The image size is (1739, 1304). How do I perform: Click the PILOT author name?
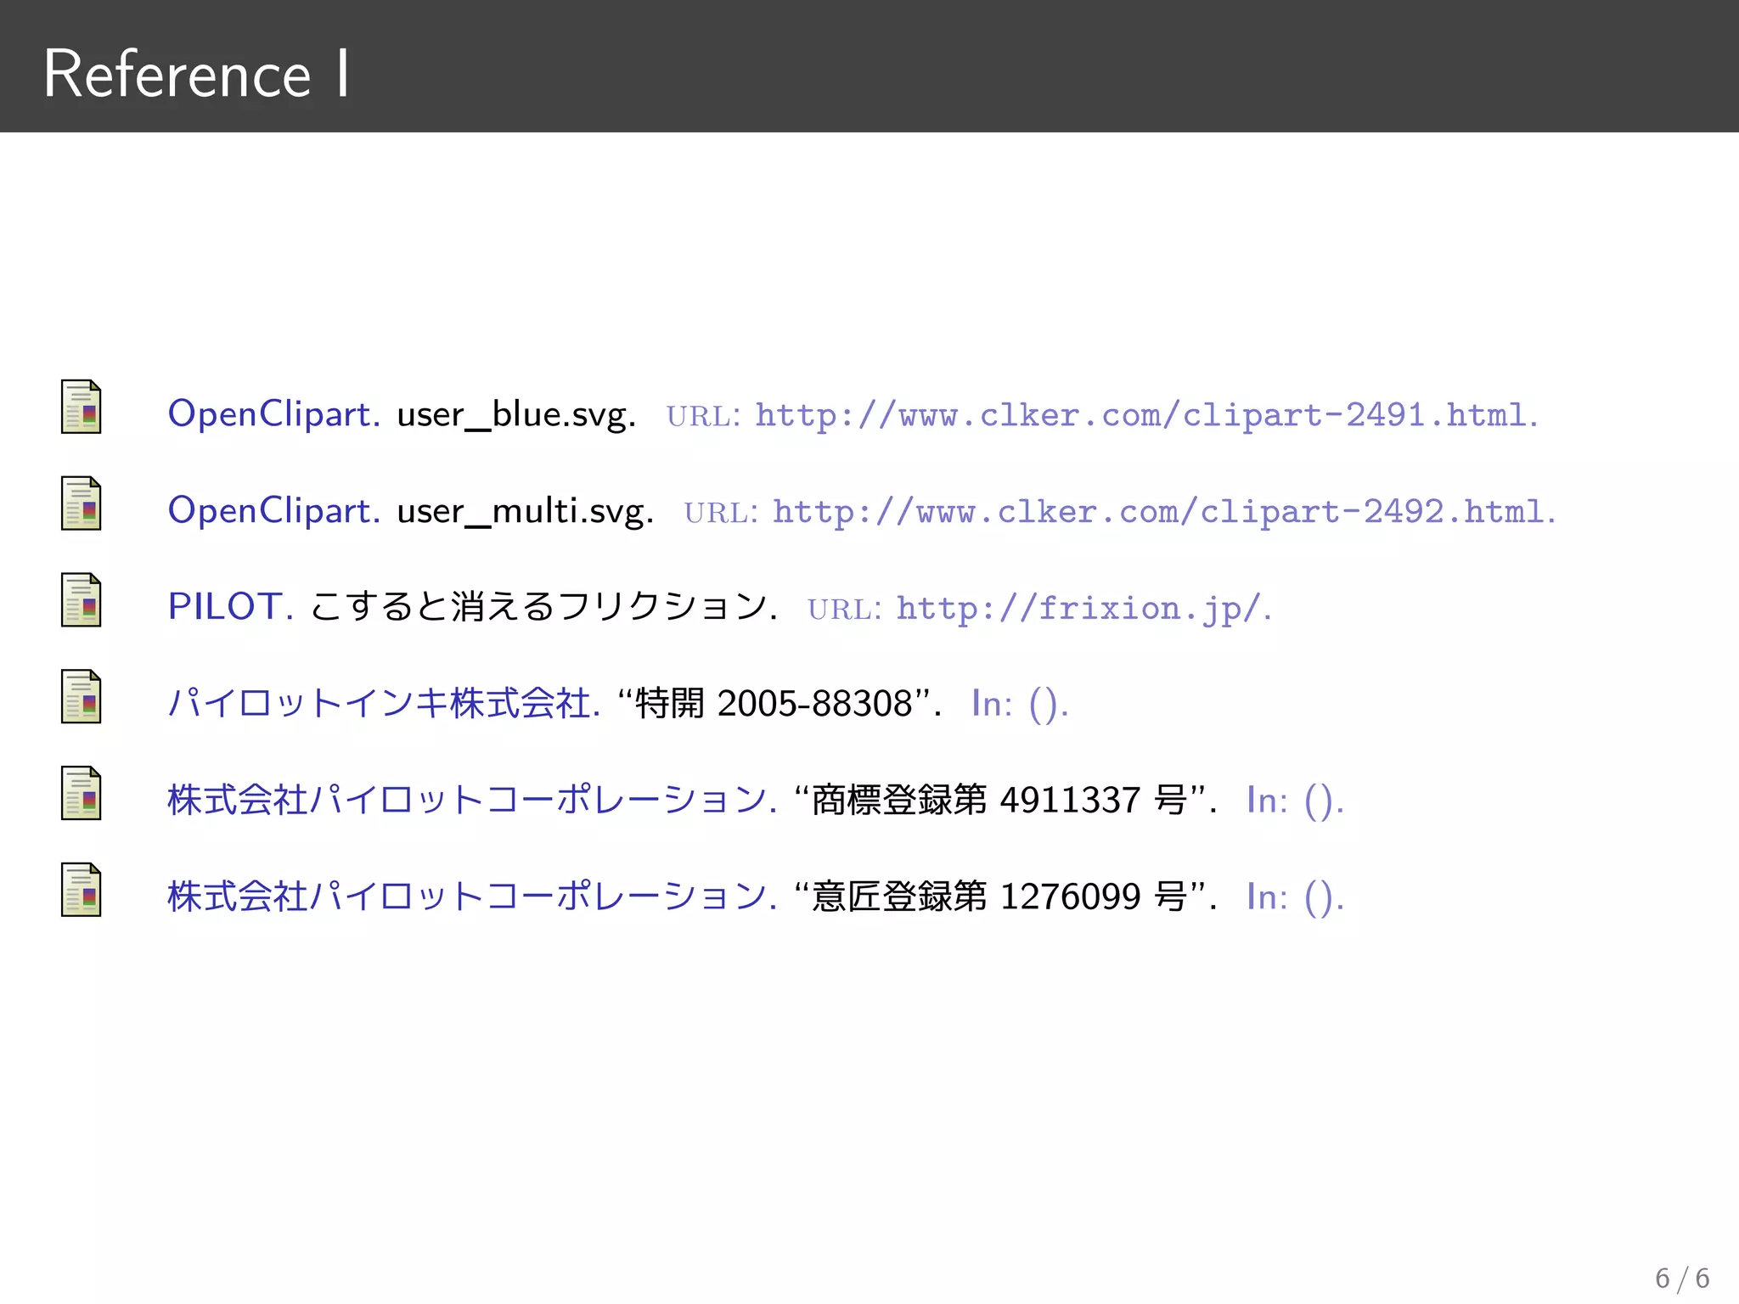click(230, 606)
